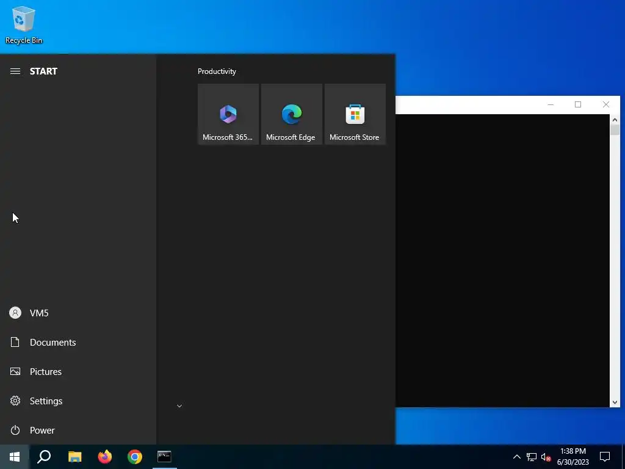Close the console window
The image size is (625, 469).
coord(606,104)
